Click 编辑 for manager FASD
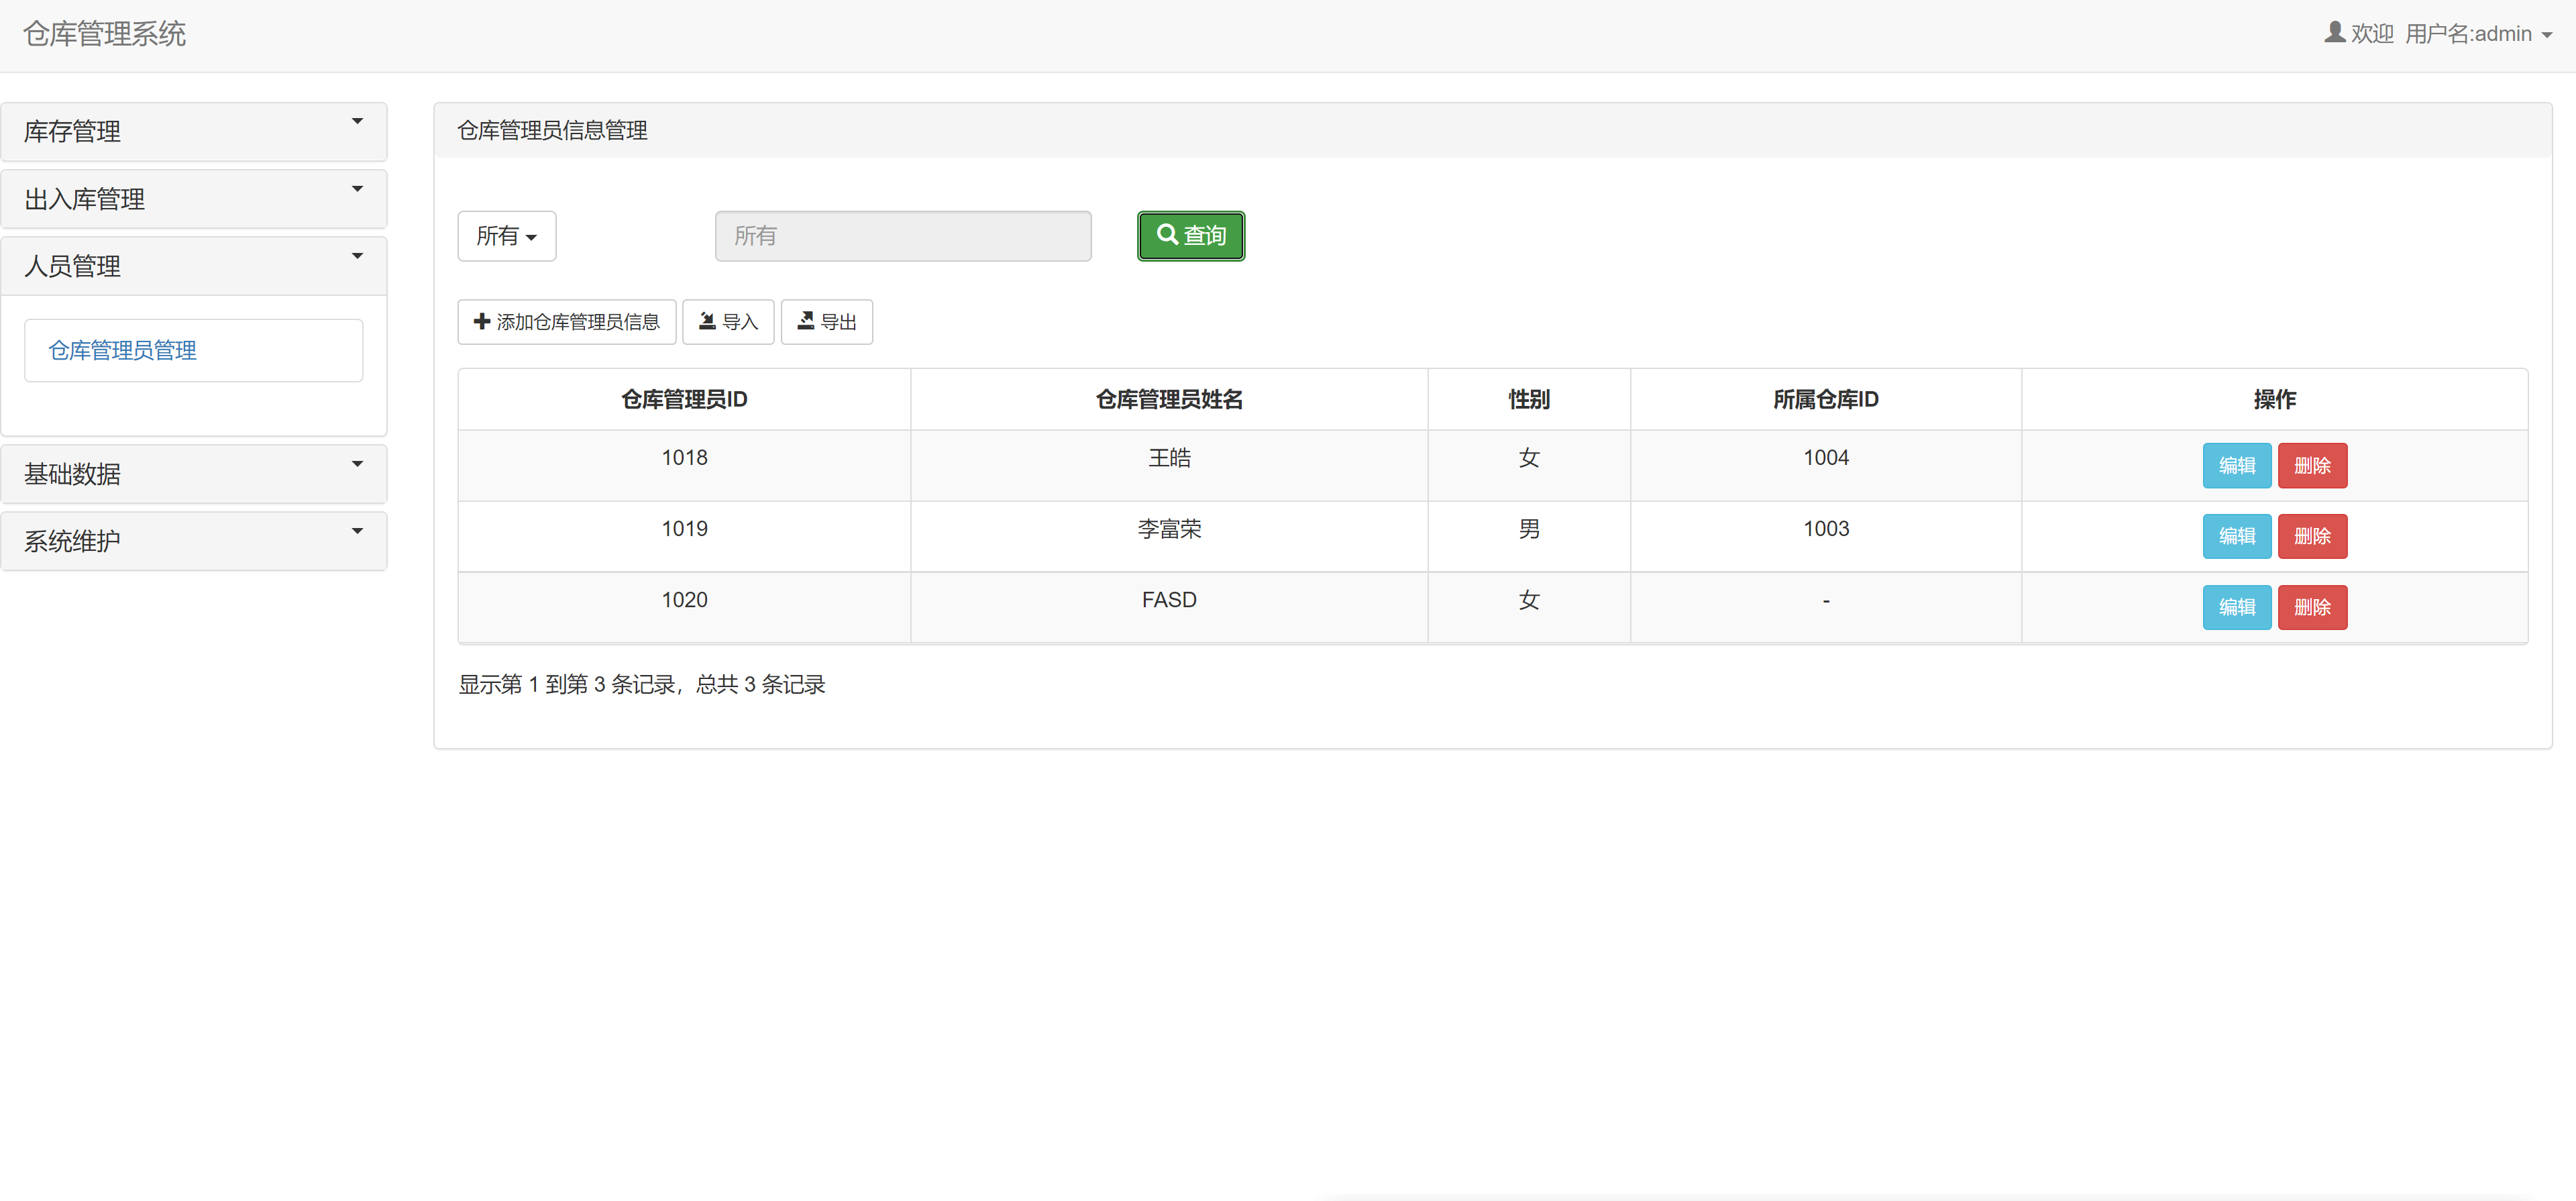Image resolution: width=2576 pixels, height=1201 pixels. click(2237, 607)
